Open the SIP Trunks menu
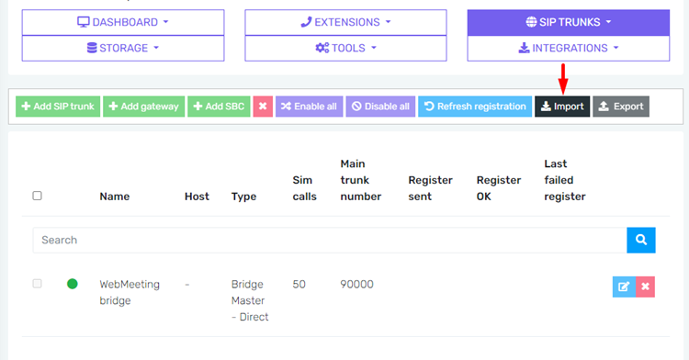The width and height of the screenshot is (689, 360). click(568, 22)
